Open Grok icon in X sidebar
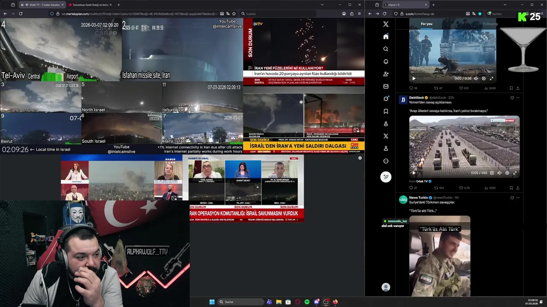This screenshot has height=307, width=547. [x=386, y=98]
